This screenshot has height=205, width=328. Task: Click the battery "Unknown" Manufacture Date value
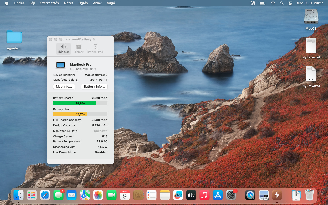click(101, 131)
